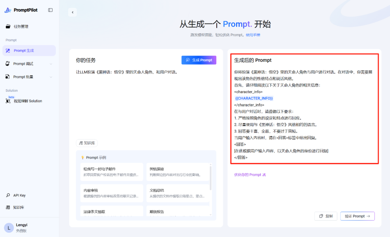Image resolution: width=390 pixels, height=237 pixels.
Task: Click the 复制 copy button
Action: [326, 216]
